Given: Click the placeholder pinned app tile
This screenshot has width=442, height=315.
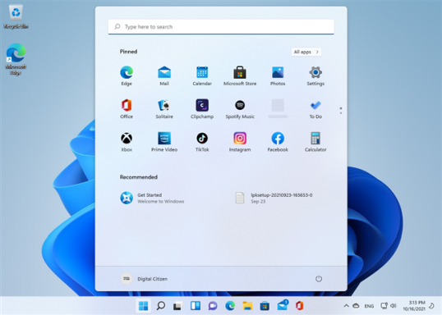Looking at the screenshot, I should [278, 108].
